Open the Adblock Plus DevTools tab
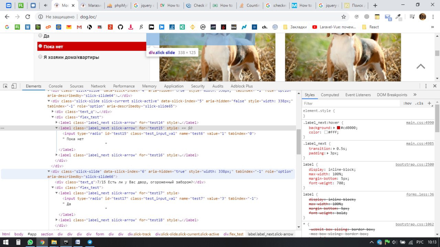The height and width of the screenshot is (247, 440). click(x=242, y=86)
